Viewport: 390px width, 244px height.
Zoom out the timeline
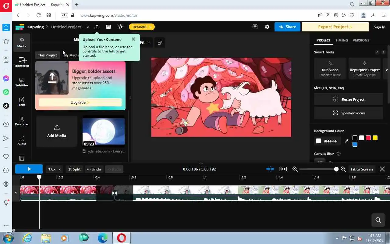295,169
